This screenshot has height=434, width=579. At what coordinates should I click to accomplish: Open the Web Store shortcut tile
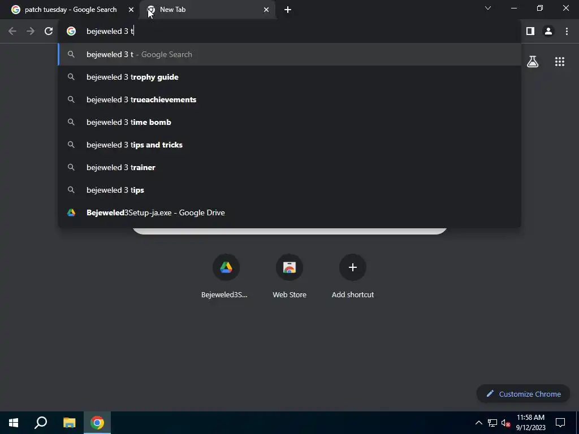pos(289,276)
